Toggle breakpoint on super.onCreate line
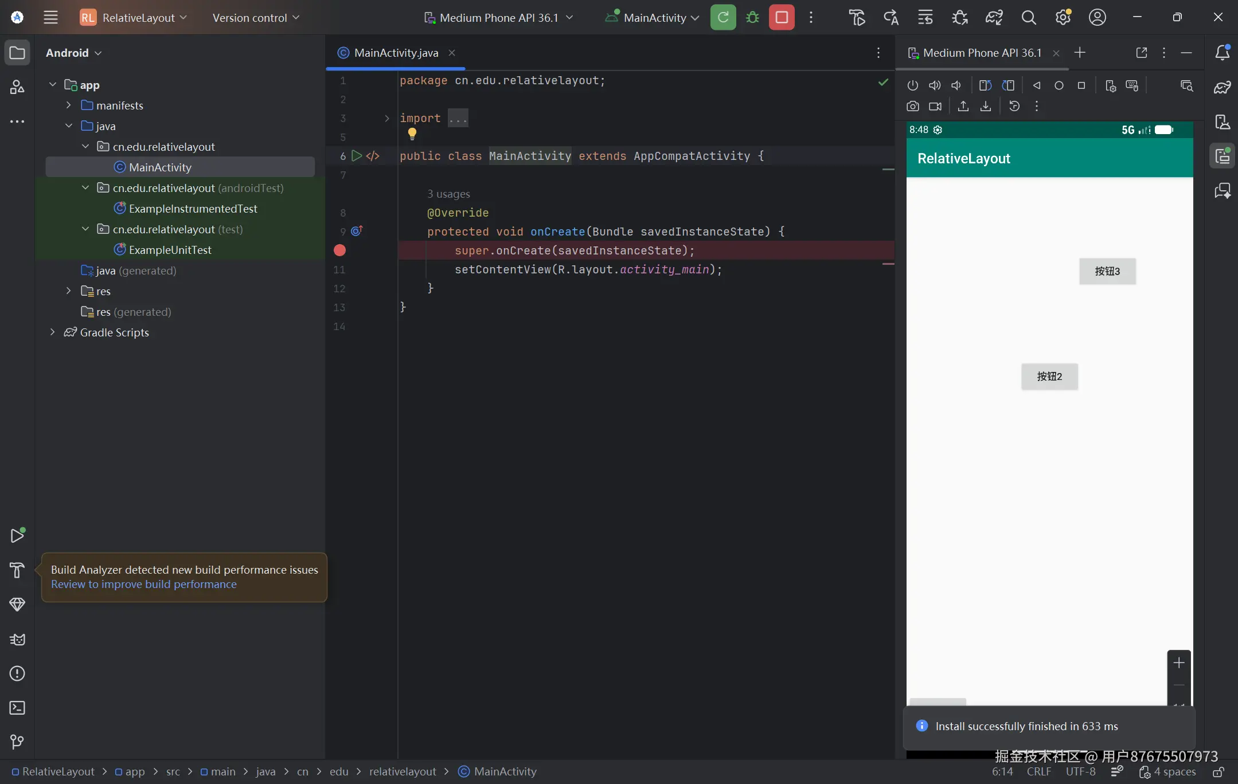This screenshot has height=784, width=1238. tap(339, 250)
